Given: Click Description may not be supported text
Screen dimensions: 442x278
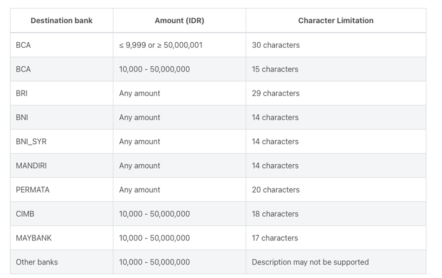Looking at the screenshot, I should (x=310, y=262).
